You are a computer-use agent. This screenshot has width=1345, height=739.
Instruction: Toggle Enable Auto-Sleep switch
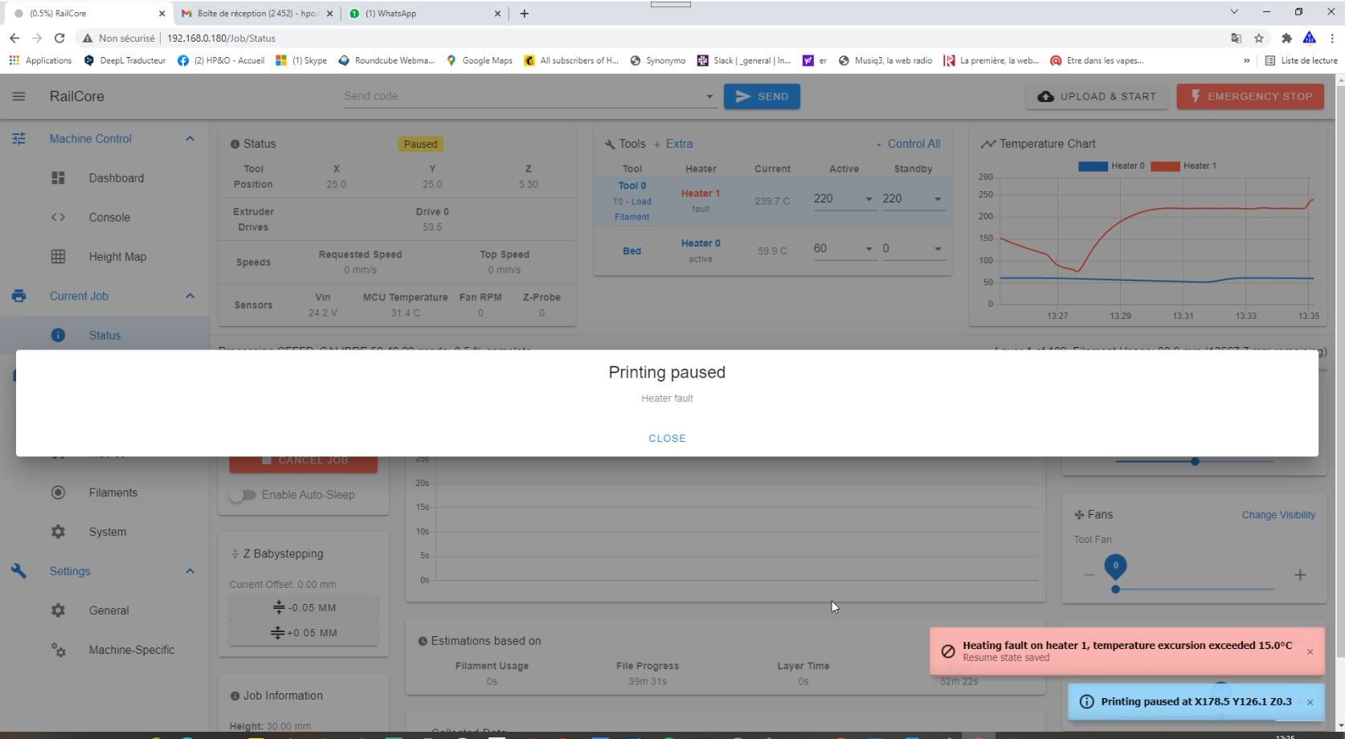point(242,495)
